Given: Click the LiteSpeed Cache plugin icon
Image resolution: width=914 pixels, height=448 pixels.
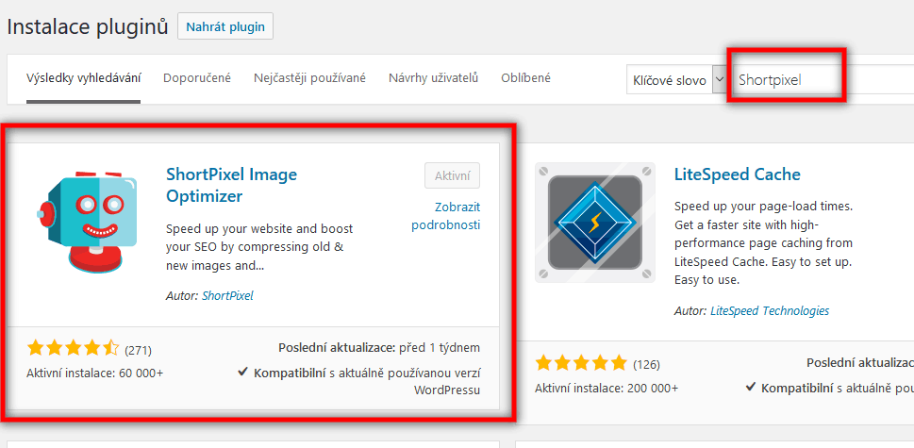Looking at the screenshot, I should (594, 222).
